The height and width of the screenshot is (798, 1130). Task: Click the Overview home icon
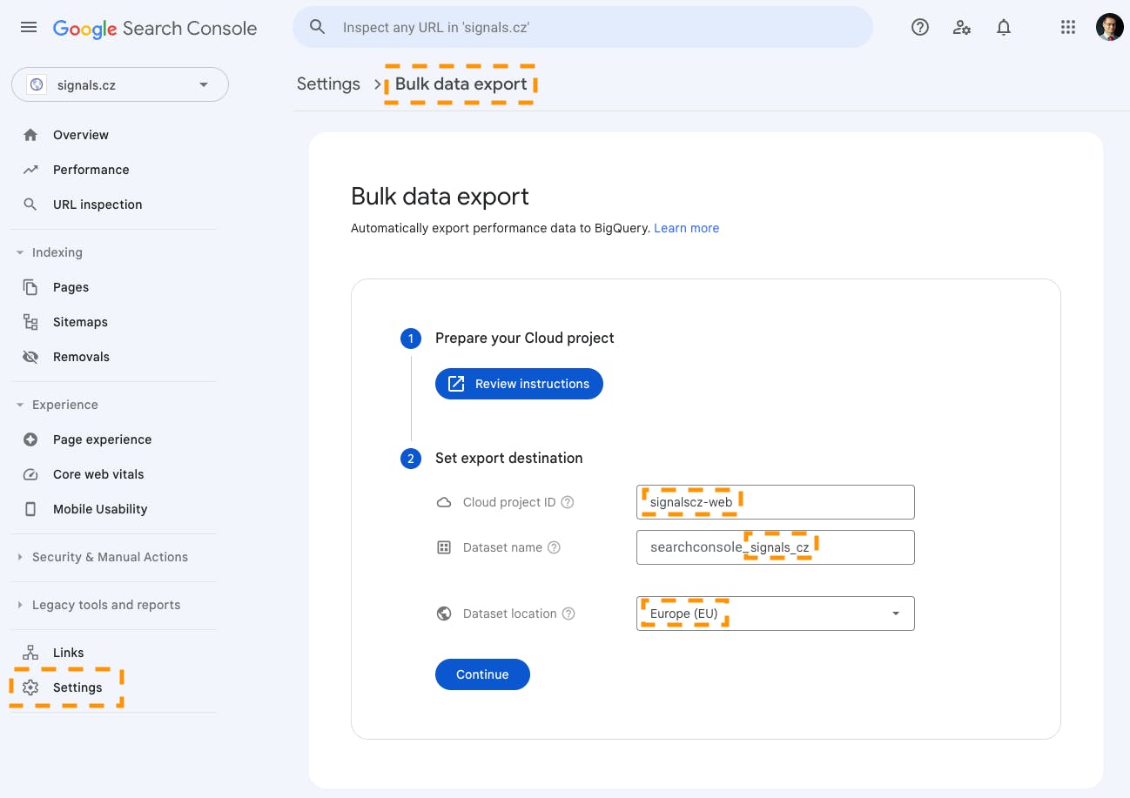30,135
